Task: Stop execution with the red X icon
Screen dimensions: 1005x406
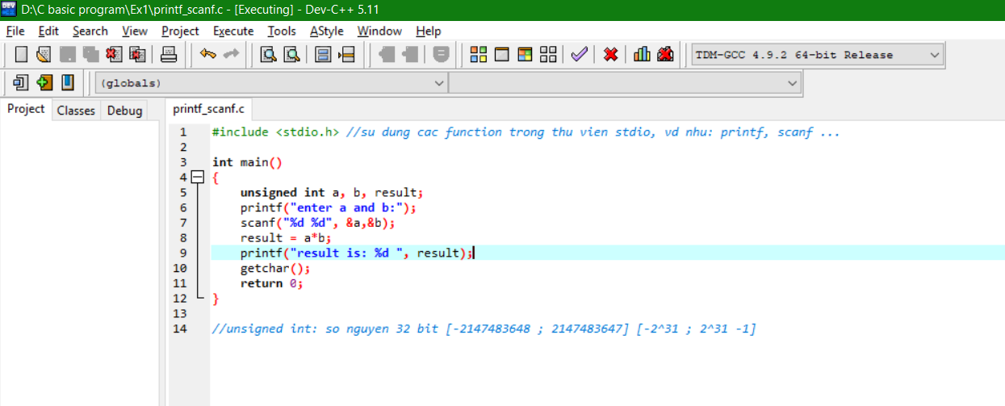Action: [x=611, y=55]
